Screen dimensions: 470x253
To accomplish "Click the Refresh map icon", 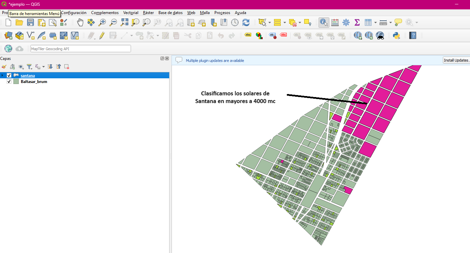I will (x=246, y=22).
